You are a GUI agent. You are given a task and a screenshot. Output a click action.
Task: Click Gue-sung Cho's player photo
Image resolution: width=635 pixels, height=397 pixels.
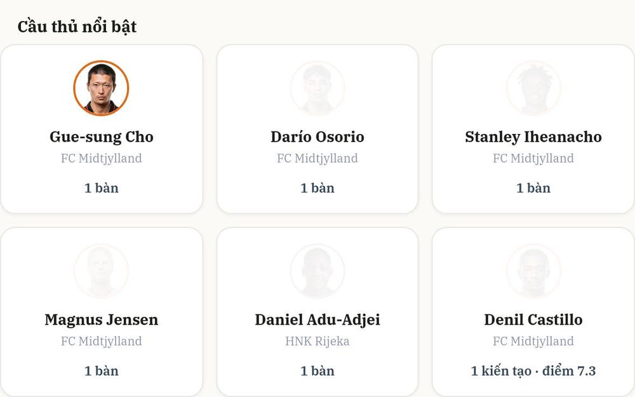(x=101, y=88)
